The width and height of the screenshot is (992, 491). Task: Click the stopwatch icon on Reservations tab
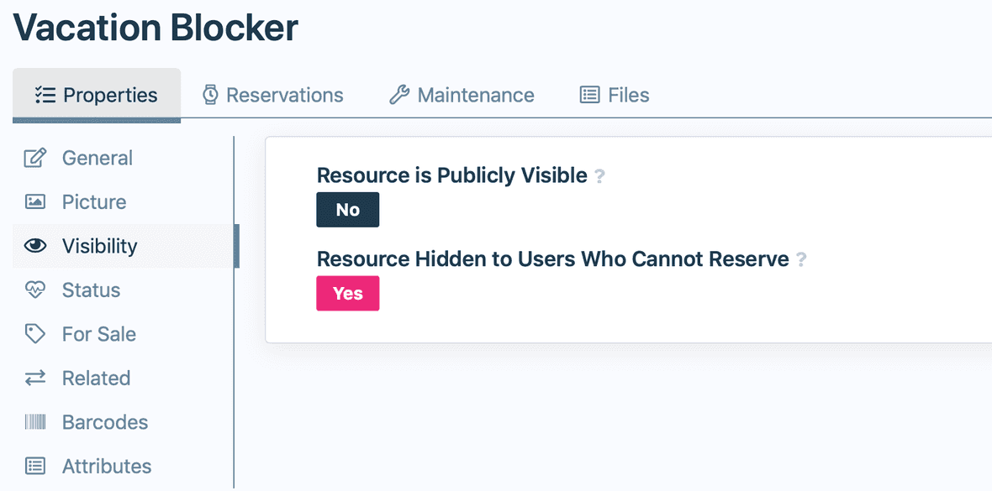tap(211, 95)
